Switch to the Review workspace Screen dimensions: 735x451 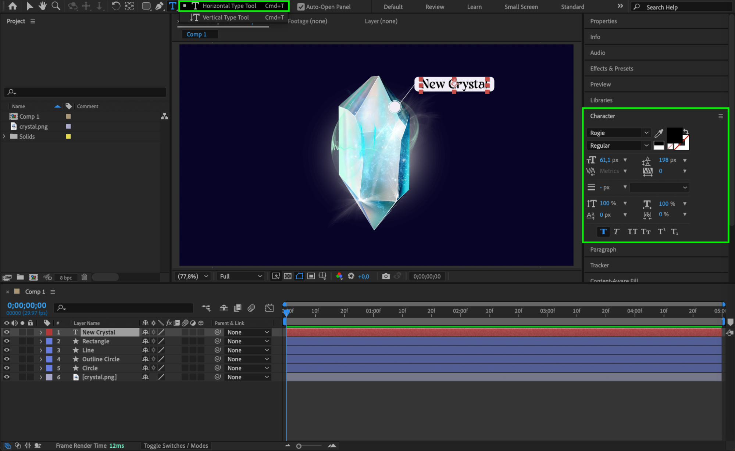point(435,7)
